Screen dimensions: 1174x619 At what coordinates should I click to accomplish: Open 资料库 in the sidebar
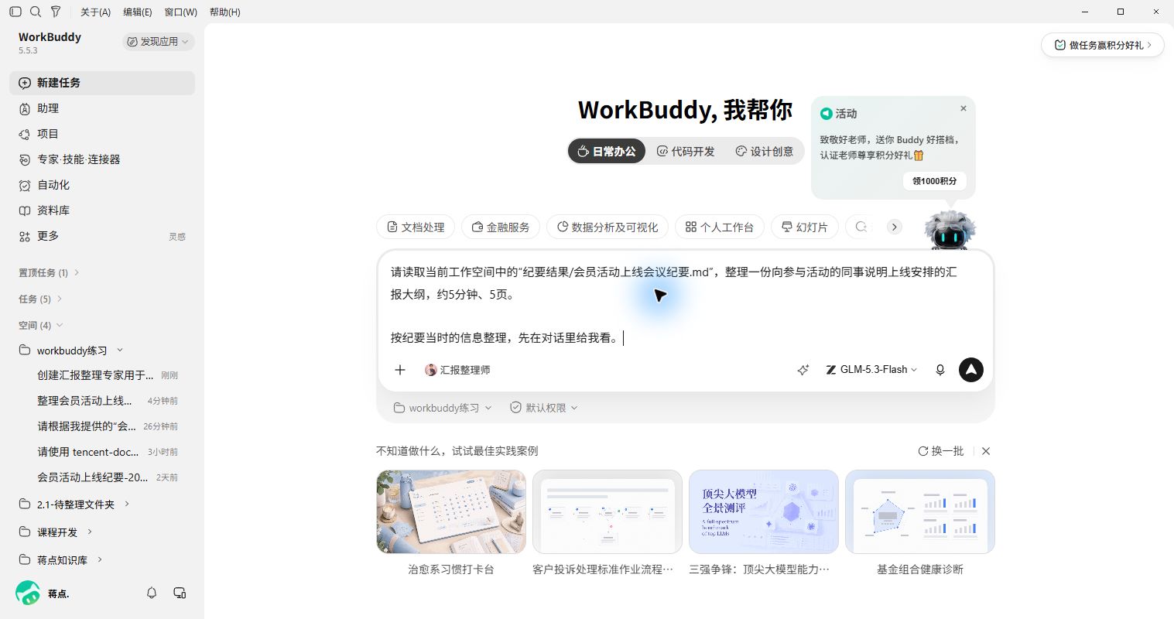click(x=102, y=210)
